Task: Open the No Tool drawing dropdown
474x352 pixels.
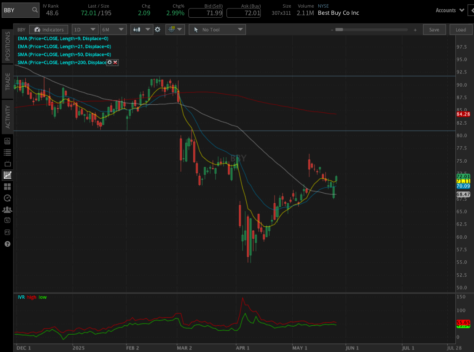Action: click(x=217, y=30)
